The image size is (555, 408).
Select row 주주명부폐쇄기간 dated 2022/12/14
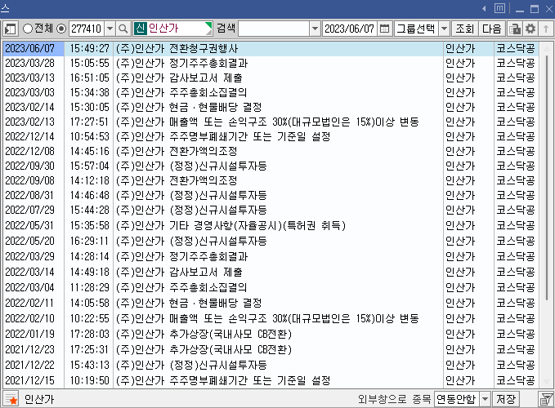271,136
